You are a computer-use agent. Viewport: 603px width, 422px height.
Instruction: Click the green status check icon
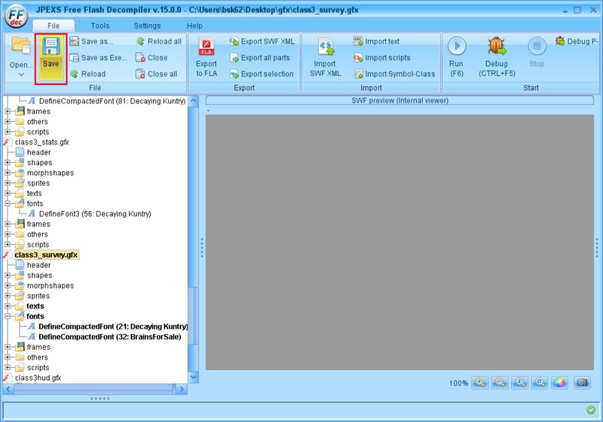pyautogui.click(x=591, y=410)
